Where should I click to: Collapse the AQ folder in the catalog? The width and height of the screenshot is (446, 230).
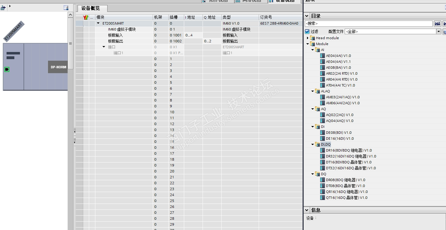(x=313, y=109)
